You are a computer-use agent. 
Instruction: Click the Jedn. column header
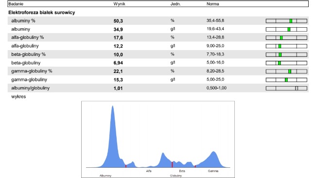[176, 4]
